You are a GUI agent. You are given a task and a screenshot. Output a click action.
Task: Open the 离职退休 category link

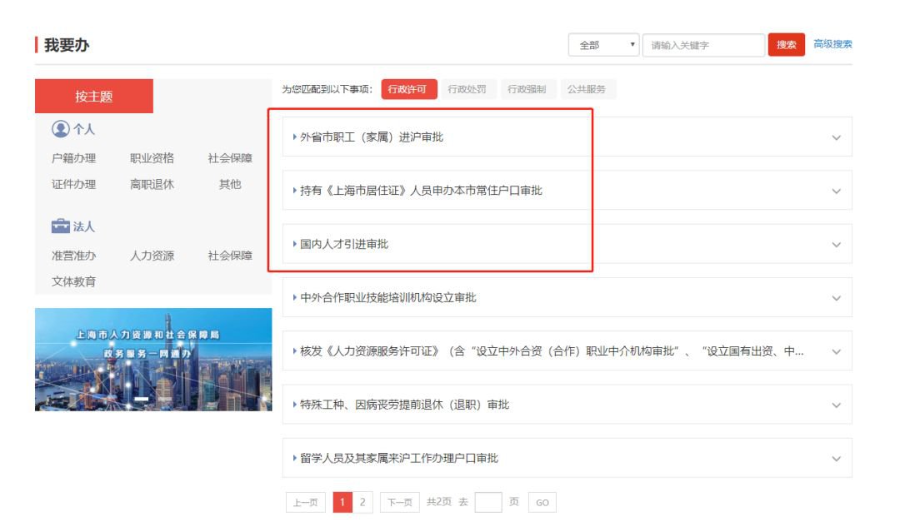(152, 184)
